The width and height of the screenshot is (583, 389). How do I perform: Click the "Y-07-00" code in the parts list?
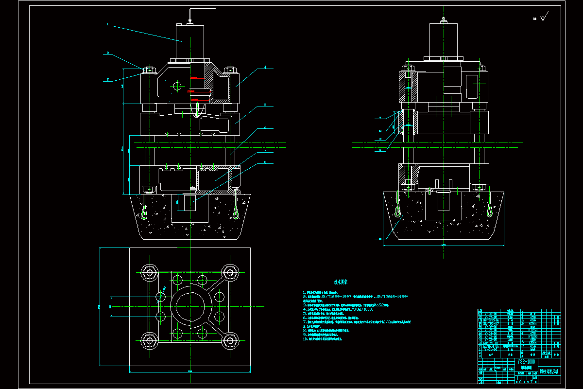coord(491,317)
